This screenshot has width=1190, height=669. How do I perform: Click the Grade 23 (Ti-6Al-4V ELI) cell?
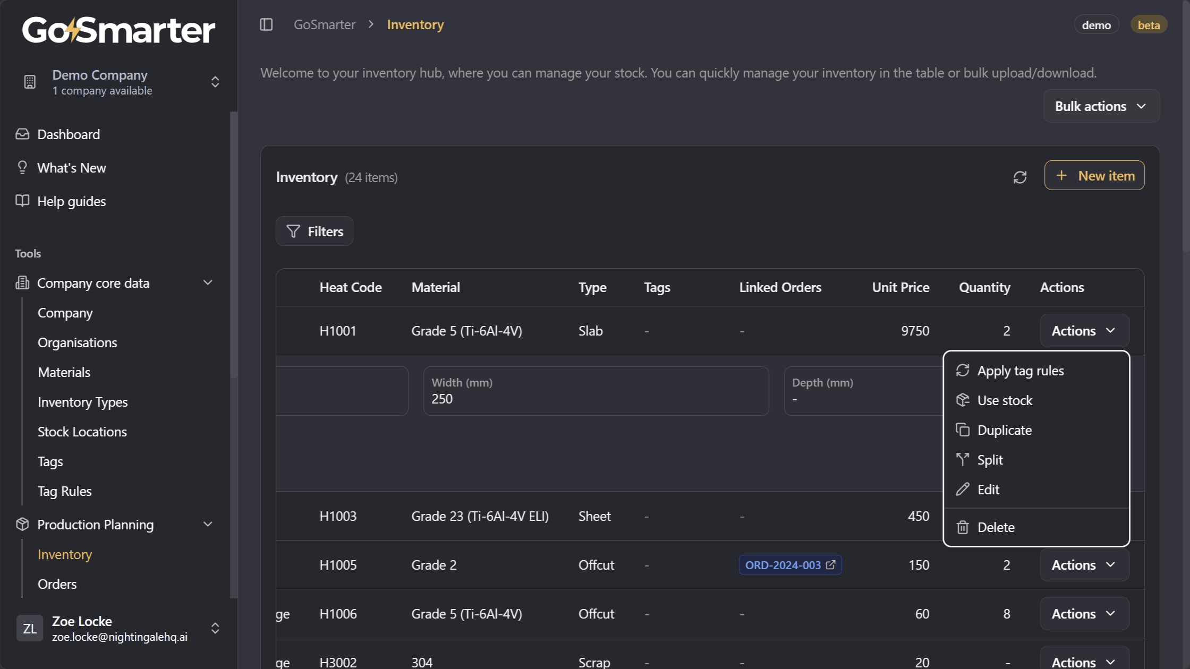click(480, 516)
